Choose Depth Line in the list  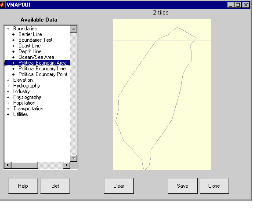tap(30, 51)
